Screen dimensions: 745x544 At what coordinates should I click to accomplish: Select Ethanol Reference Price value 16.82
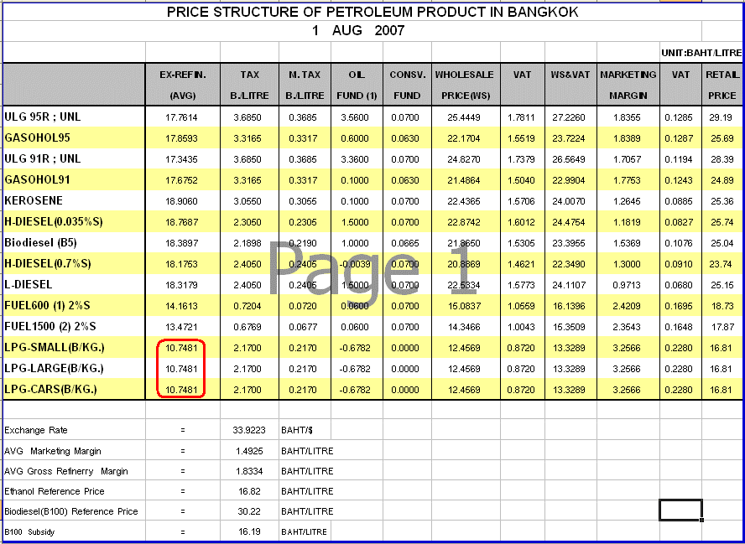tap(249, 491)
